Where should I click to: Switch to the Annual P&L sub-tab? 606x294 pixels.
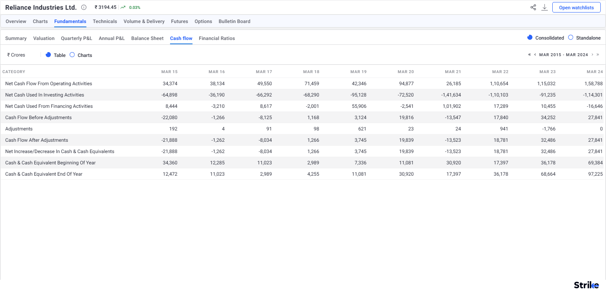(112, 38)
